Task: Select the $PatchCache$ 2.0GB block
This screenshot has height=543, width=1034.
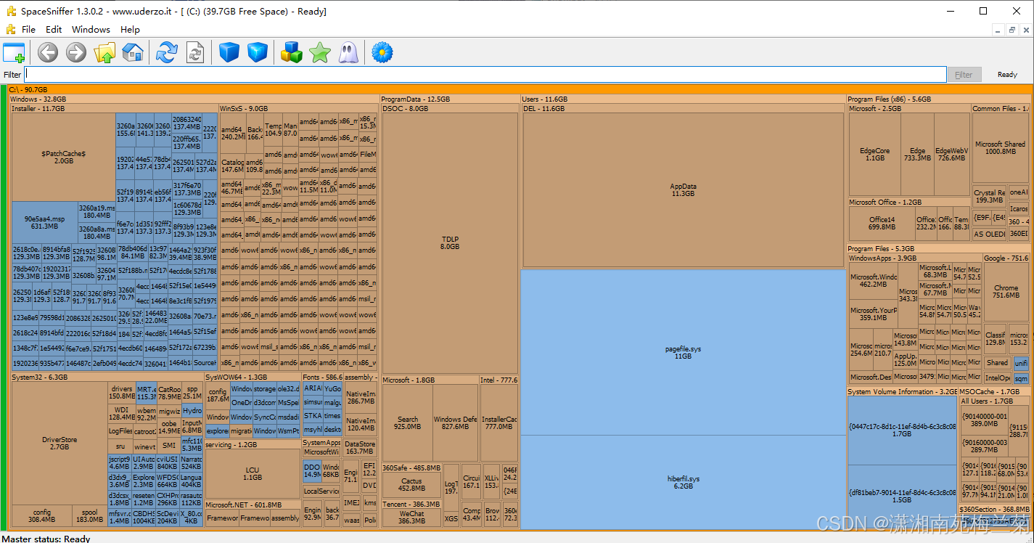Action: click(63, 157)
